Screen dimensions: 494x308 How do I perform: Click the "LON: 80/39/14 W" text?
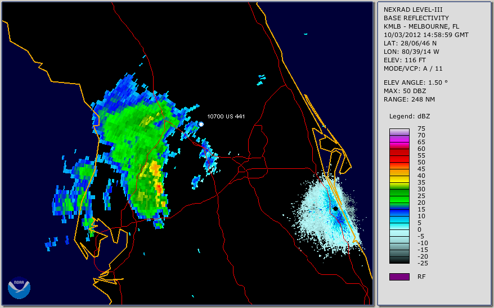[x=411, y=52]
